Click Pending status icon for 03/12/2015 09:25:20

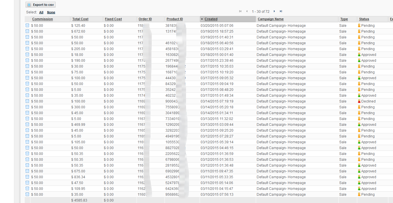359,130
